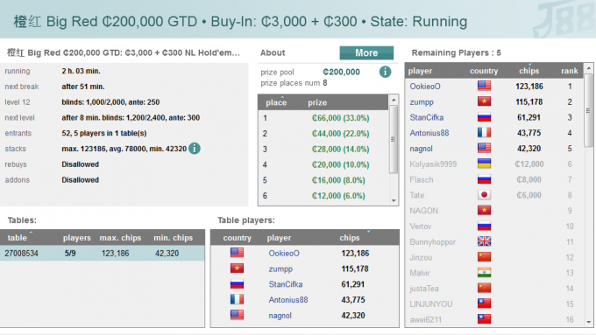Image resolution: width=596 pixels, height=335 pixels.
Task: Click the rank column header
Action: click(x=570, y=71)
